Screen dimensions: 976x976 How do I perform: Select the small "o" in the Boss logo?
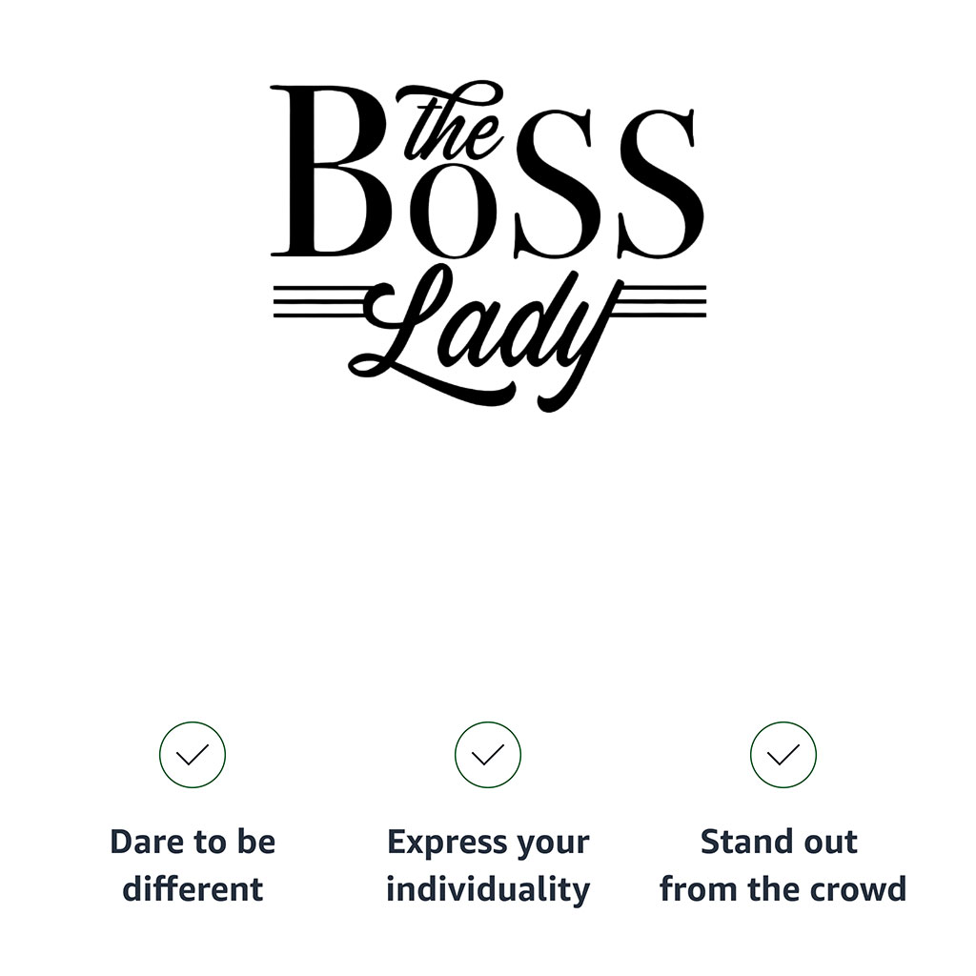pos(448,214)
